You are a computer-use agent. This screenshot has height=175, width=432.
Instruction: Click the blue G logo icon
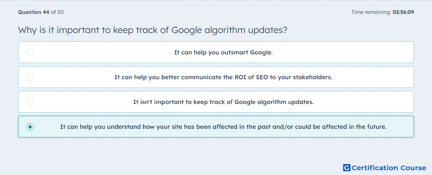347,167
